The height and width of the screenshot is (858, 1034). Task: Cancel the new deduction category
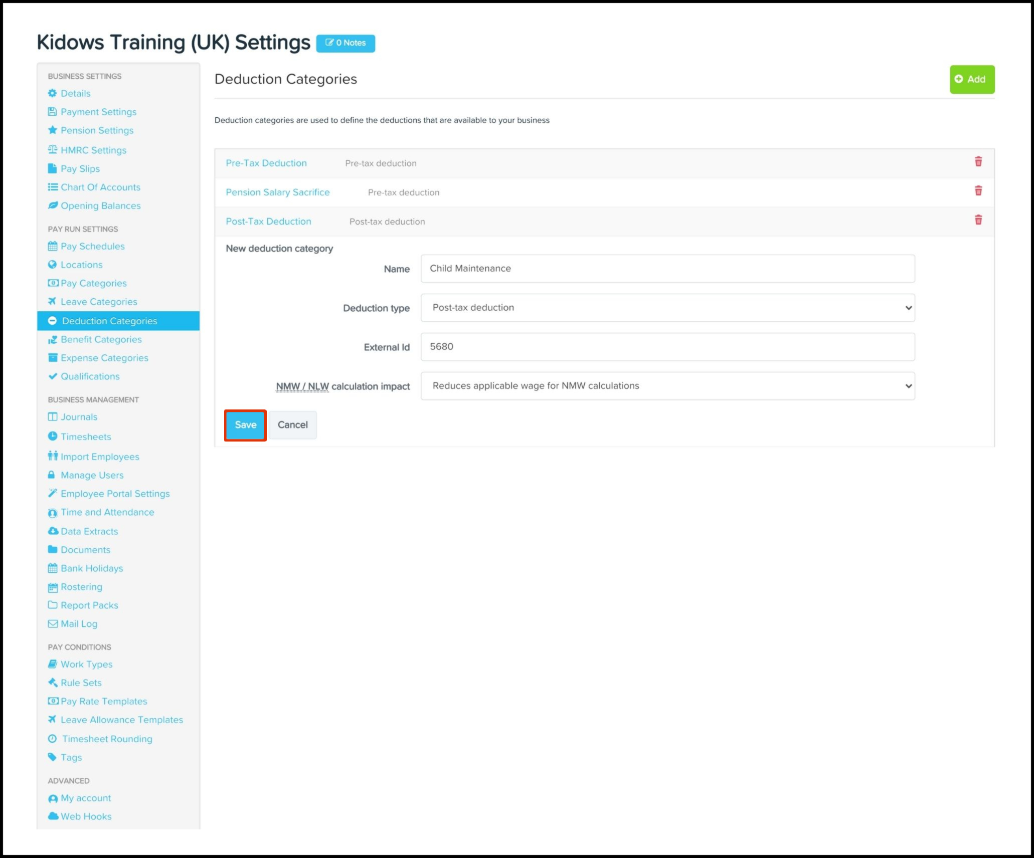(292, 425)
